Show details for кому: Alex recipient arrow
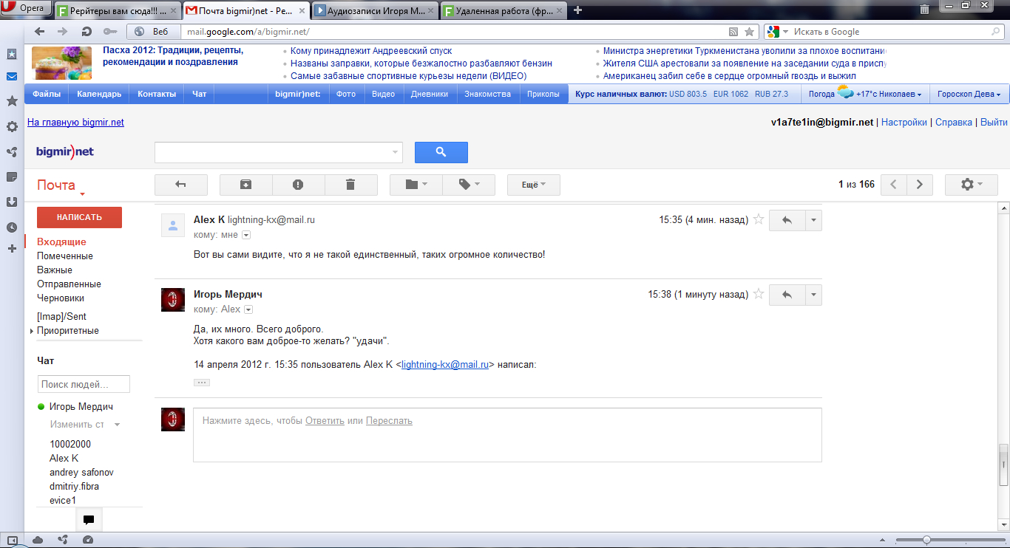Image resolution: width=1010 pixels, height=548 pixels. pos(249,309)
